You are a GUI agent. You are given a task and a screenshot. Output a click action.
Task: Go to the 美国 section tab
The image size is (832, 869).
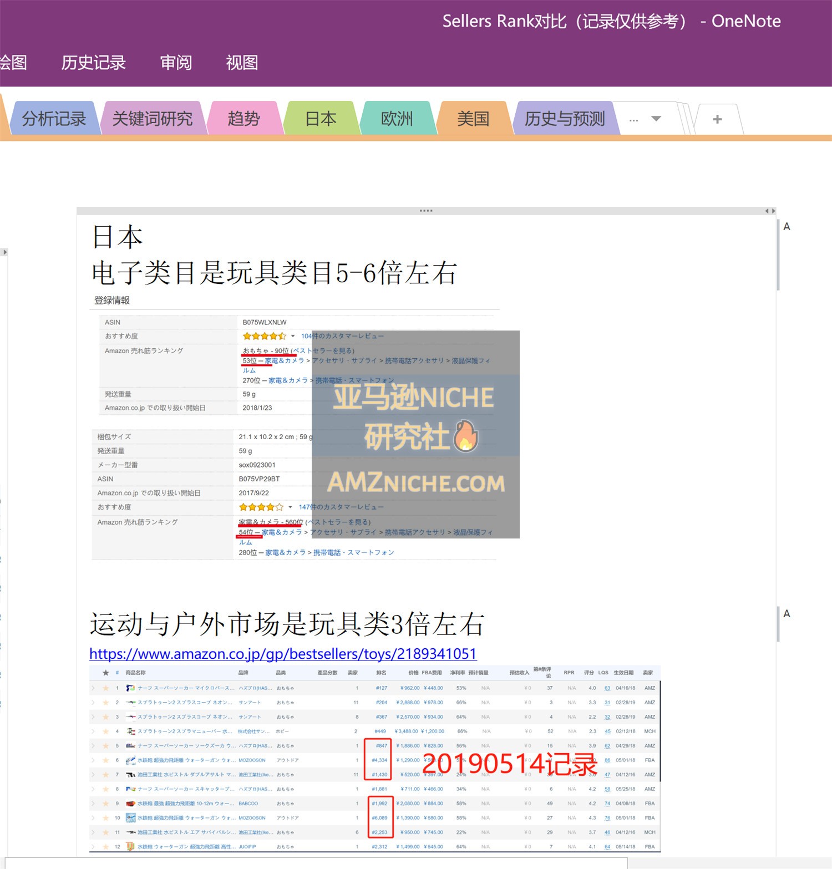click(473, 118)
